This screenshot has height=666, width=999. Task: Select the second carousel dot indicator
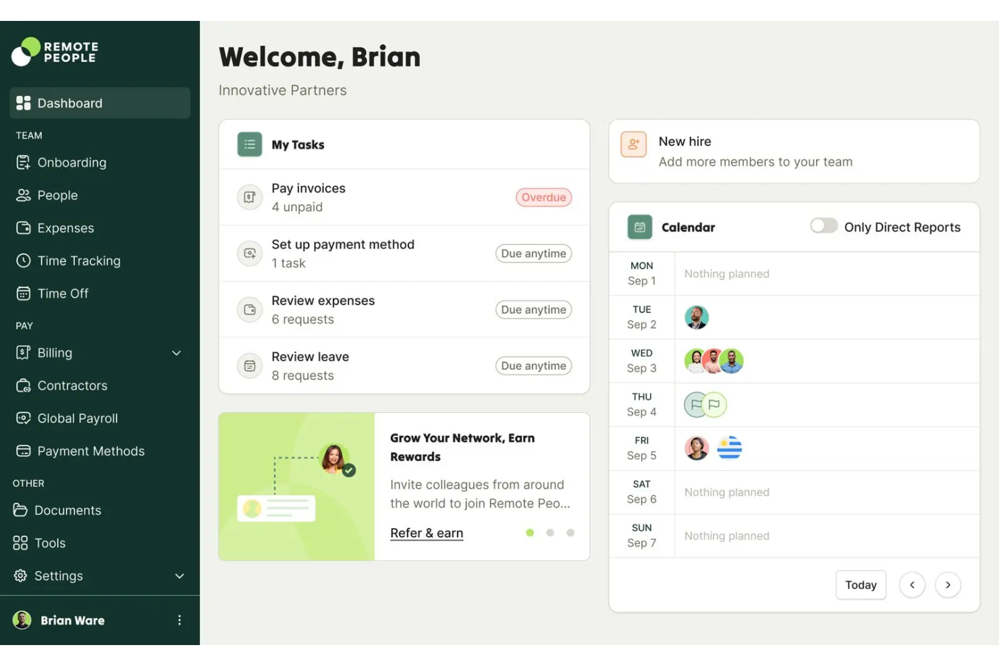[x=550, y=532]
